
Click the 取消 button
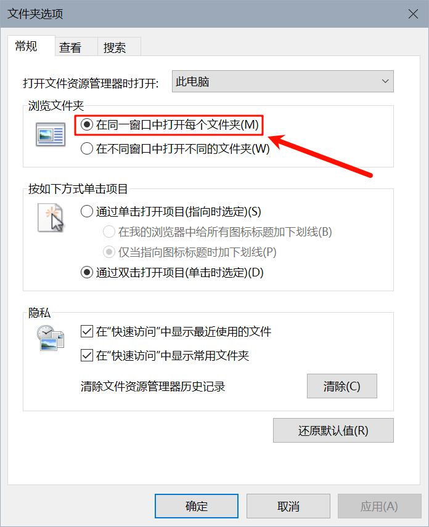[x=288, y=506]
